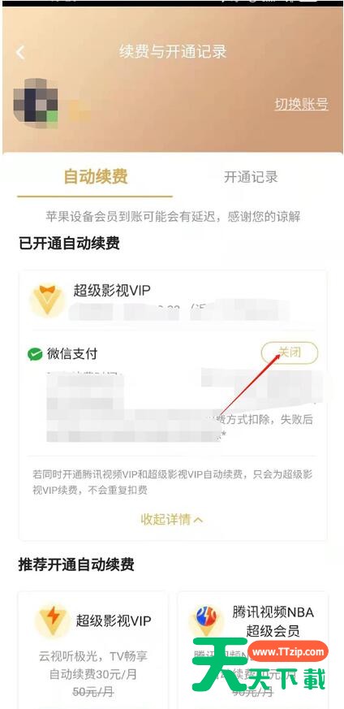Collapse details via 收起详情
344x709 pixels.
click(x=166, y=519)
